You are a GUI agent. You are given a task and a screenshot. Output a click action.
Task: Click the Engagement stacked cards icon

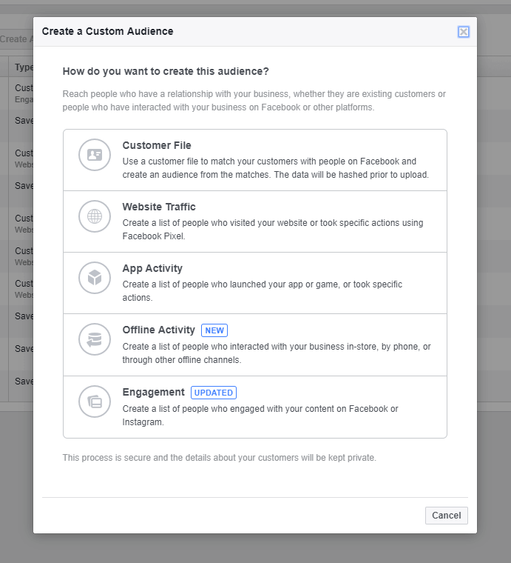pyautogui.click(x=95, y=402)
